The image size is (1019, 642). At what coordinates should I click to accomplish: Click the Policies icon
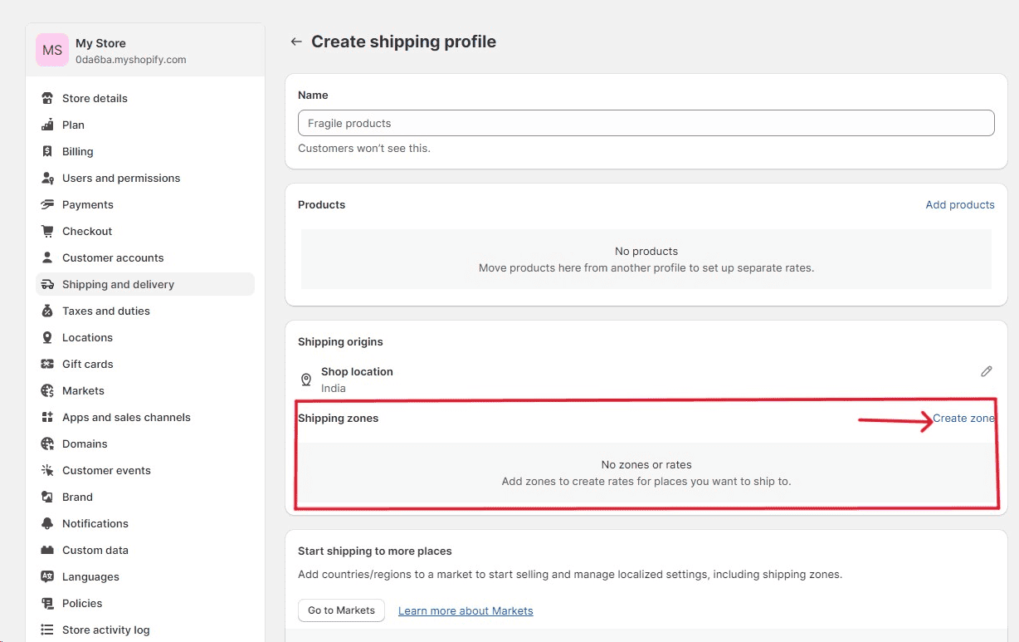(47, 603)
